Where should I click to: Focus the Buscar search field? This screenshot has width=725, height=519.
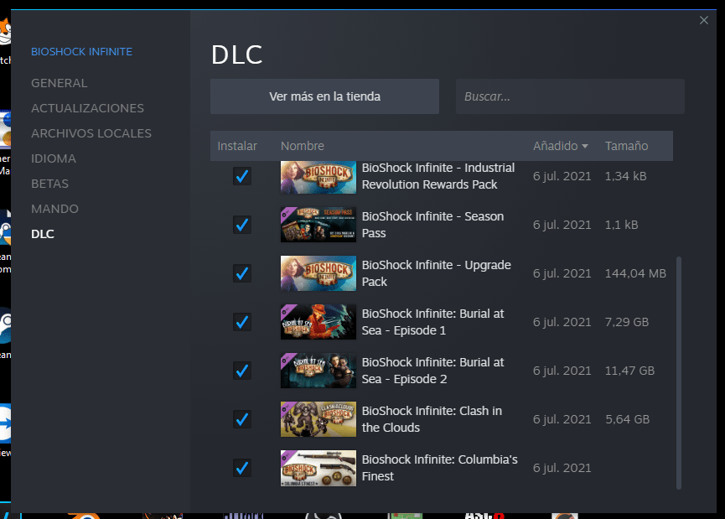click(570, 96)
